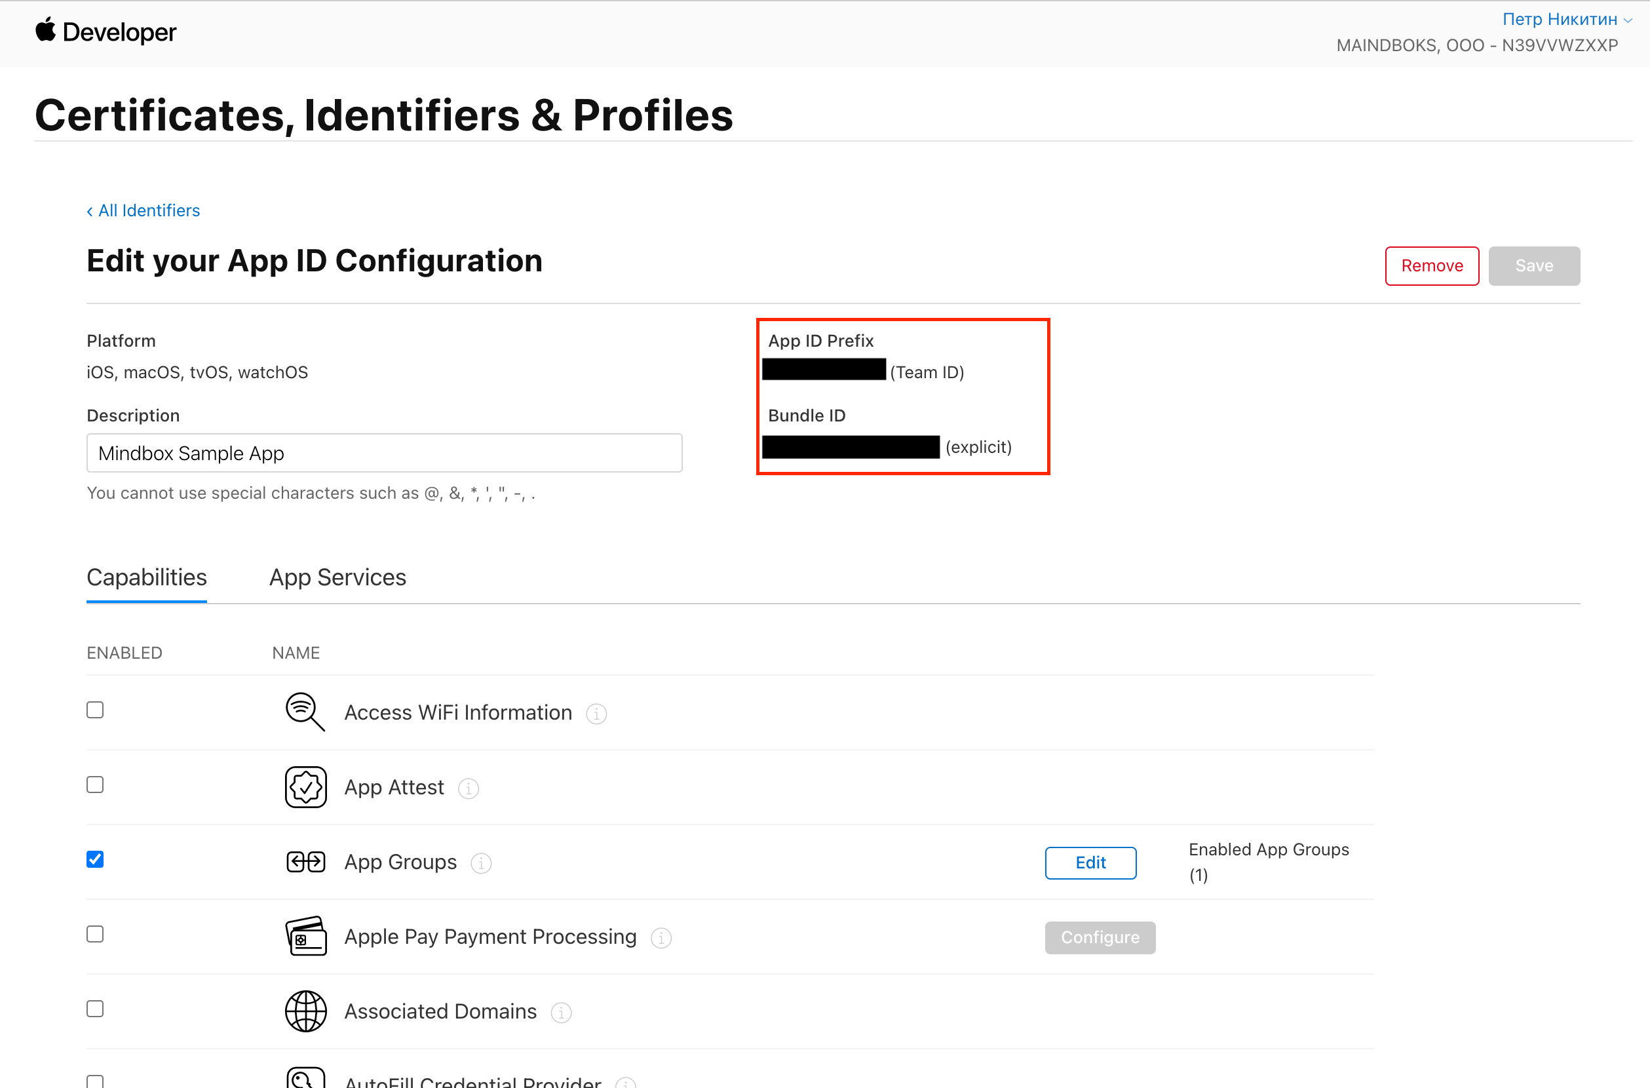Click the MAINDBOKS, OOO team name text

tap(1476, 45)
